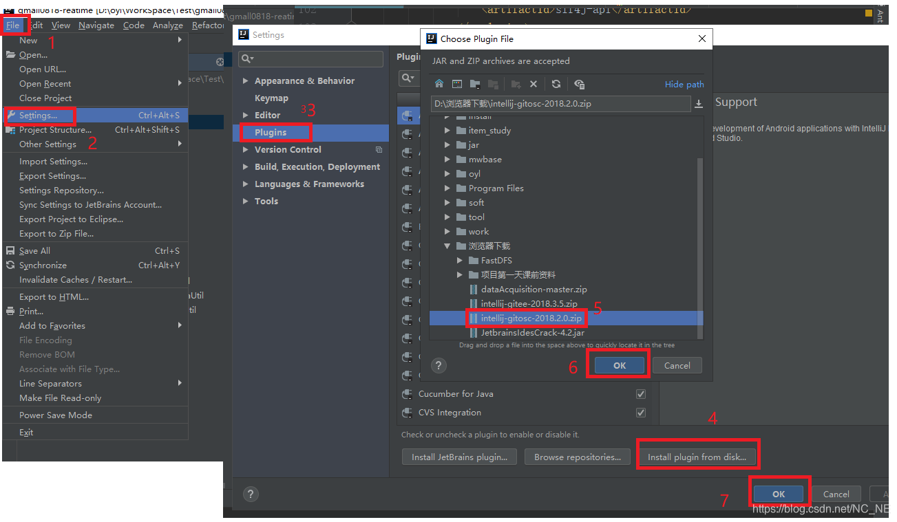897x522 pixels.
Task: Click the printer icon beside Print
Action: point(10,311)
